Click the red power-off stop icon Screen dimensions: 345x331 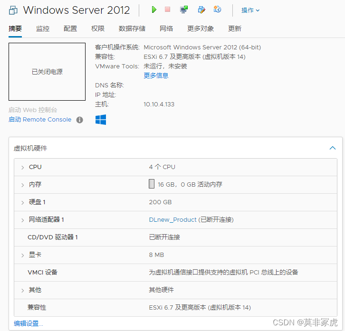167,9
